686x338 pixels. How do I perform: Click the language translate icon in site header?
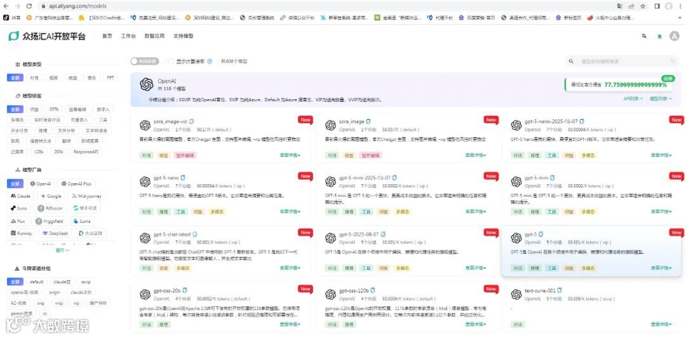click(x=643, y=36)
